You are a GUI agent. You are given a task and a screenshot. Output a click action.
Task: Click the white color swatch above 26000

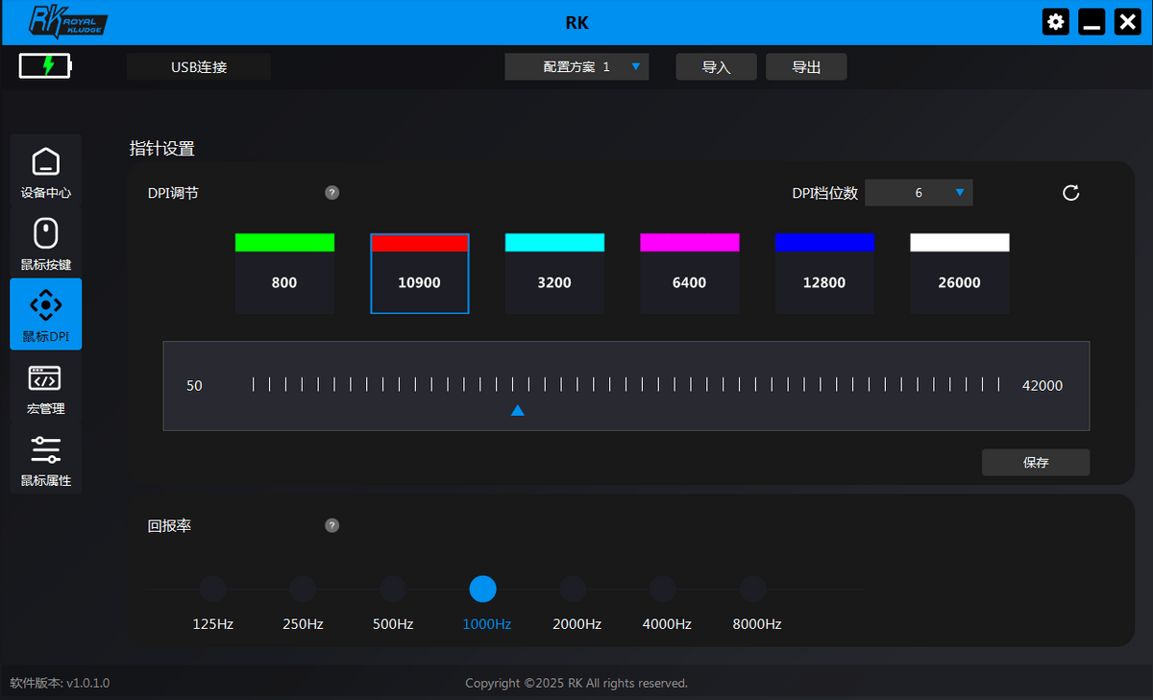[x=960, y=242]
